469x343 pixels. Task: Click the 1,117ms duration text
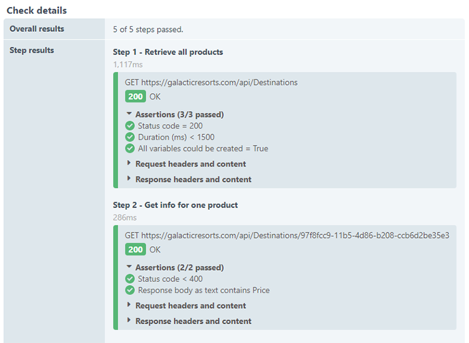point(128,64)
